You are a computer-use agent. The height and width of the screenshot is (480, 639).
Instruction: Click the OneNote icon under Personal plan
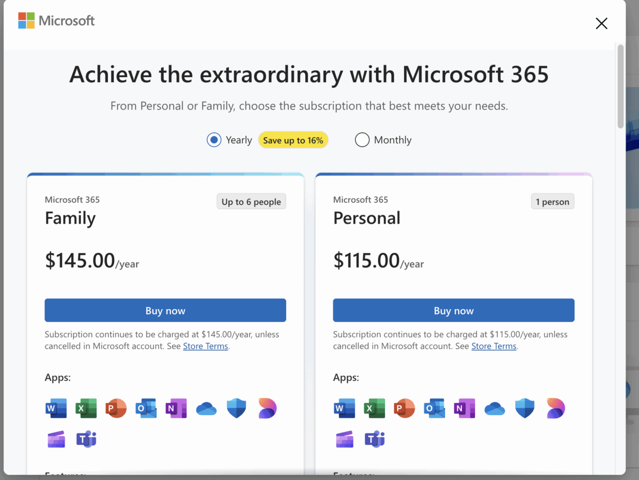(x=464, y=408)
